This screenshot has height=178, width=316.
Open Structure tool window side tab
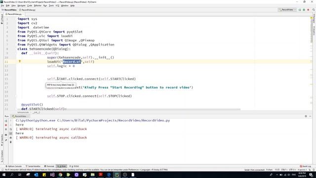tap(2, 156)
